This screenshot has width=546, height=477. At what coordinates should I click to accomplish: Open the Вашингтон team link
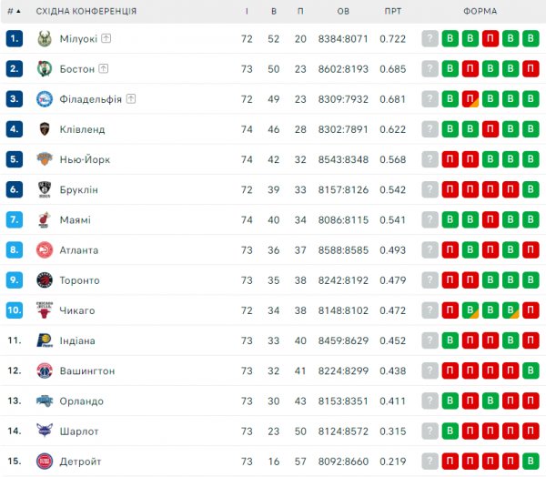[87, 370]
